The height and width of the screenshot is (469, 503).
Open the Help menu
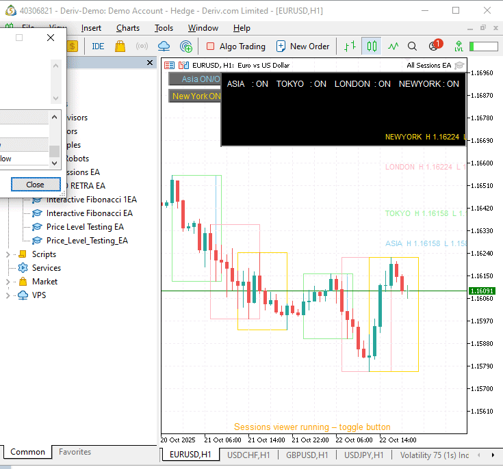pos(242,28)
